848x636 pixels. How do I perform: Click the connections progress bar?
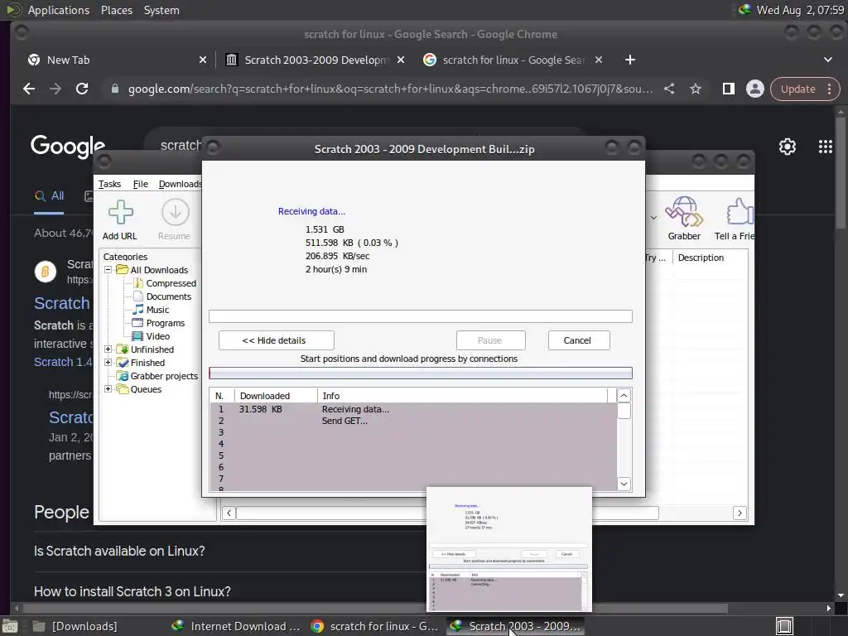click(x=420, y=373)
